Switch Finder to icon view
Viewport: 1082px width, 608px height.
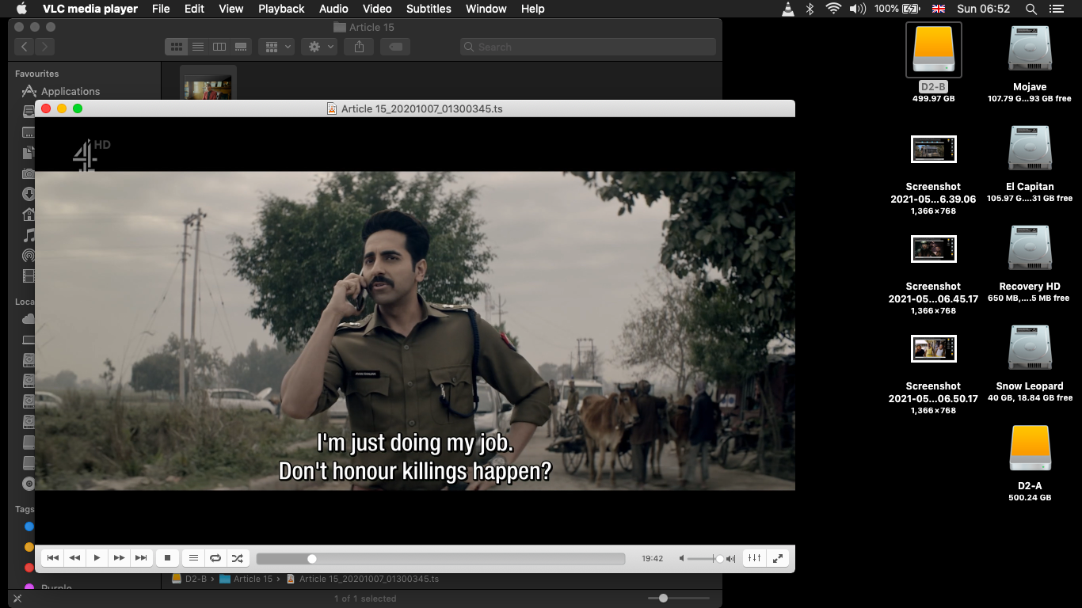click(x=177, y=47)
